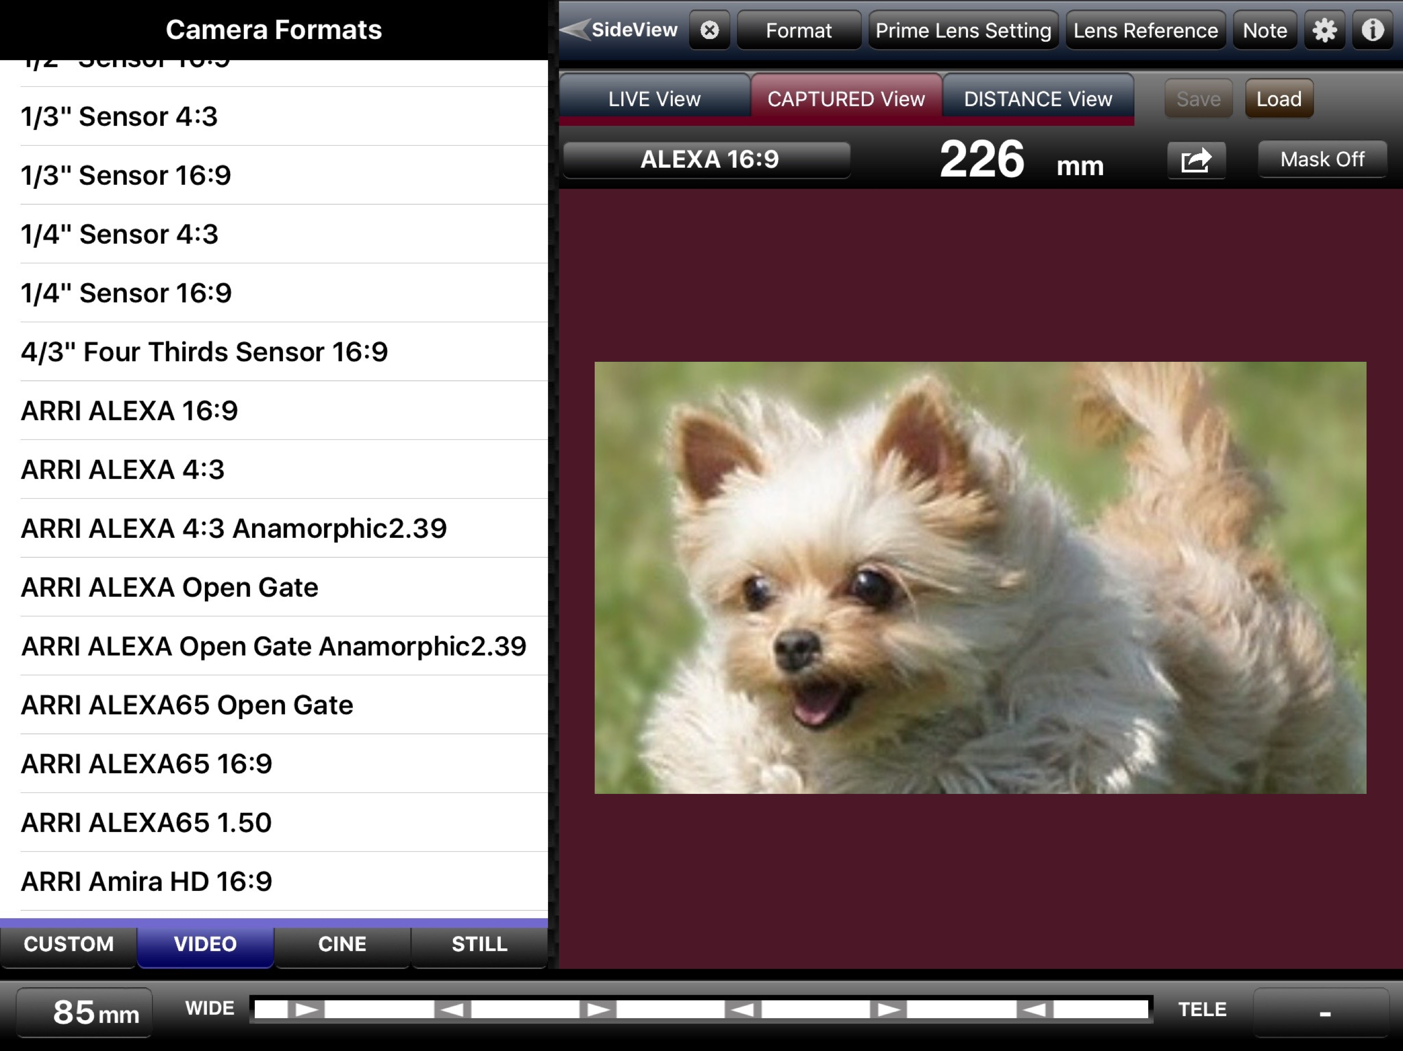Screen dimensions: 1403x1051
Task: Select the STILL formats tab
Action: [479, 944]
